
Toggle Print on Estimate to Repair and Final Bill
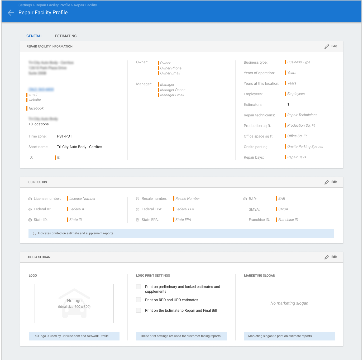pyautogui.click(x=138, y=310)
